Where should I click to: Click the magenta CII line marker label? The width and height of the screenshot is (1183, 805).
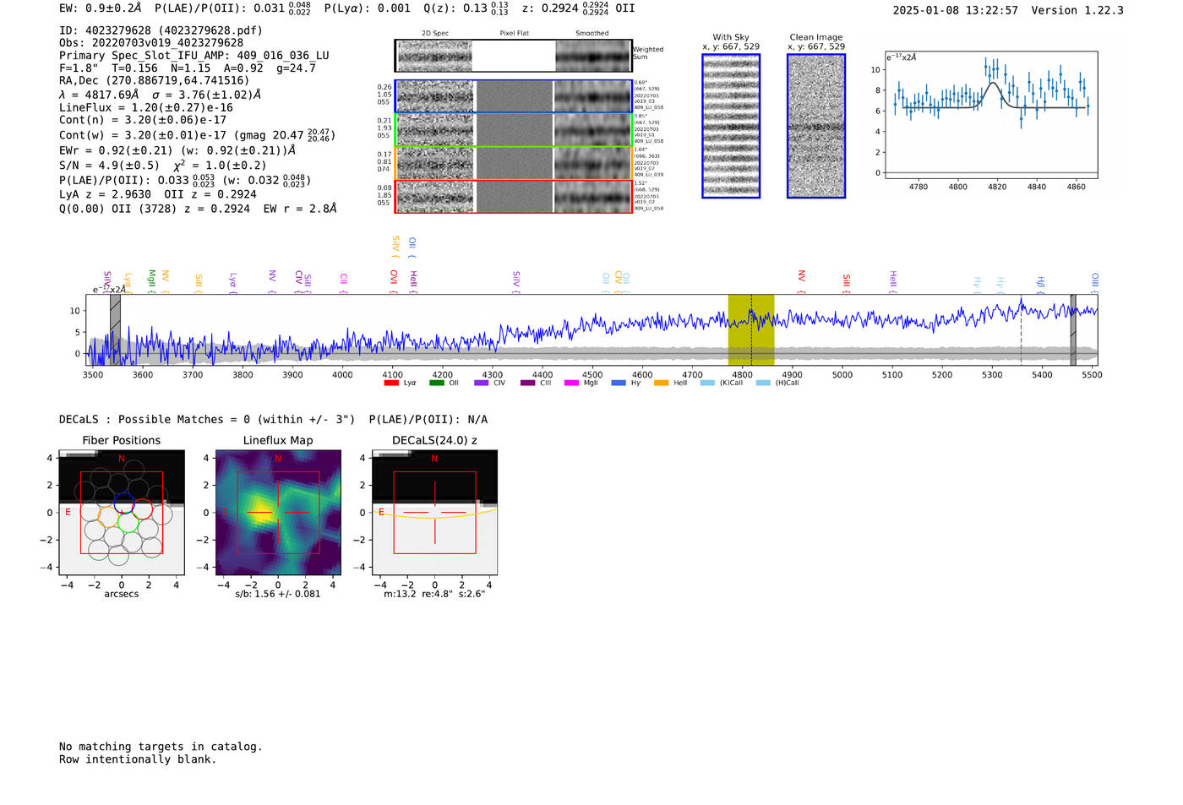[344, 283]
